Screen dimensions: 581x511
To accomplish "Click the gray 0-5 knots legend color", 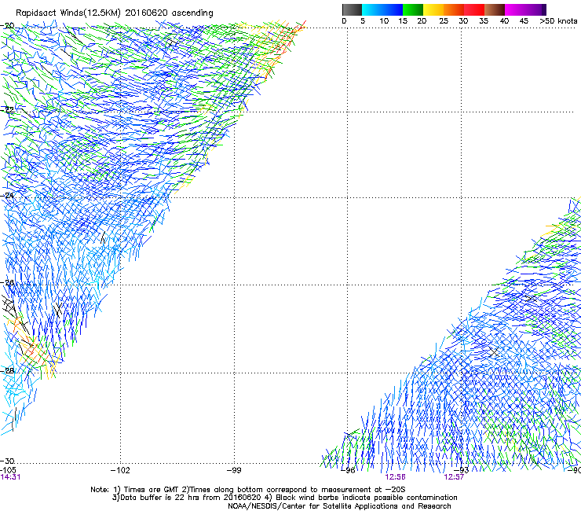I will (352, 9).
